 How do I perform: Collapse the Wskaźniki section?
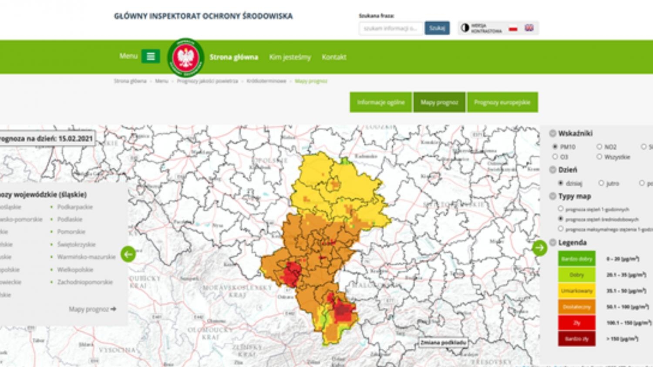tap(553, 133)
